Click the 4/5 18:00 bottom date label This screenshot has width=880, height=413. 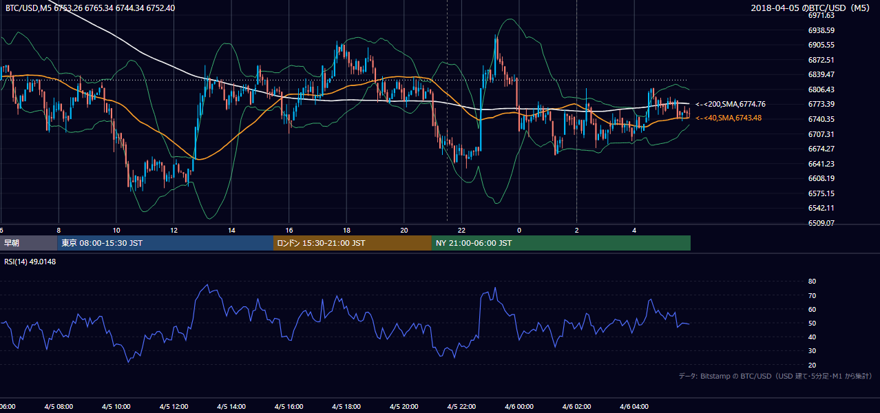pos(346,407)
